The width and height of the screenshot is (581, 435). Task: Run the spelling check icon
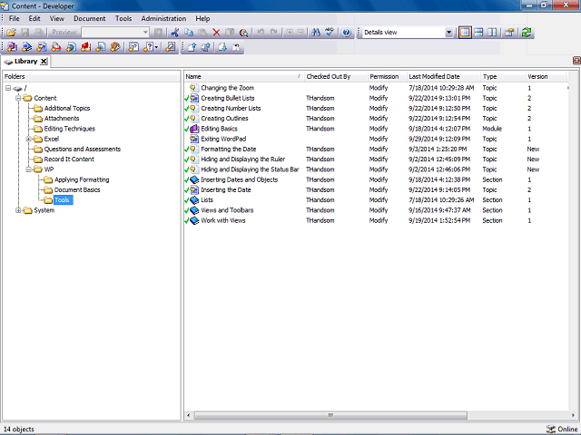pyautogui.click(x=330, y=33)
